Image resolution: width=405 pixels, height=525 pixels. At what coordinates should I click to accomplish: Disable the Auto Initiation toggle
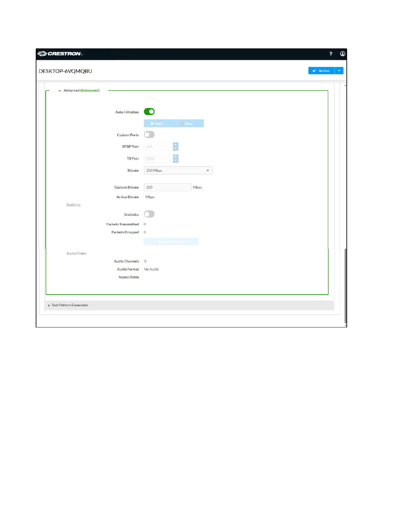click(149, 112)
